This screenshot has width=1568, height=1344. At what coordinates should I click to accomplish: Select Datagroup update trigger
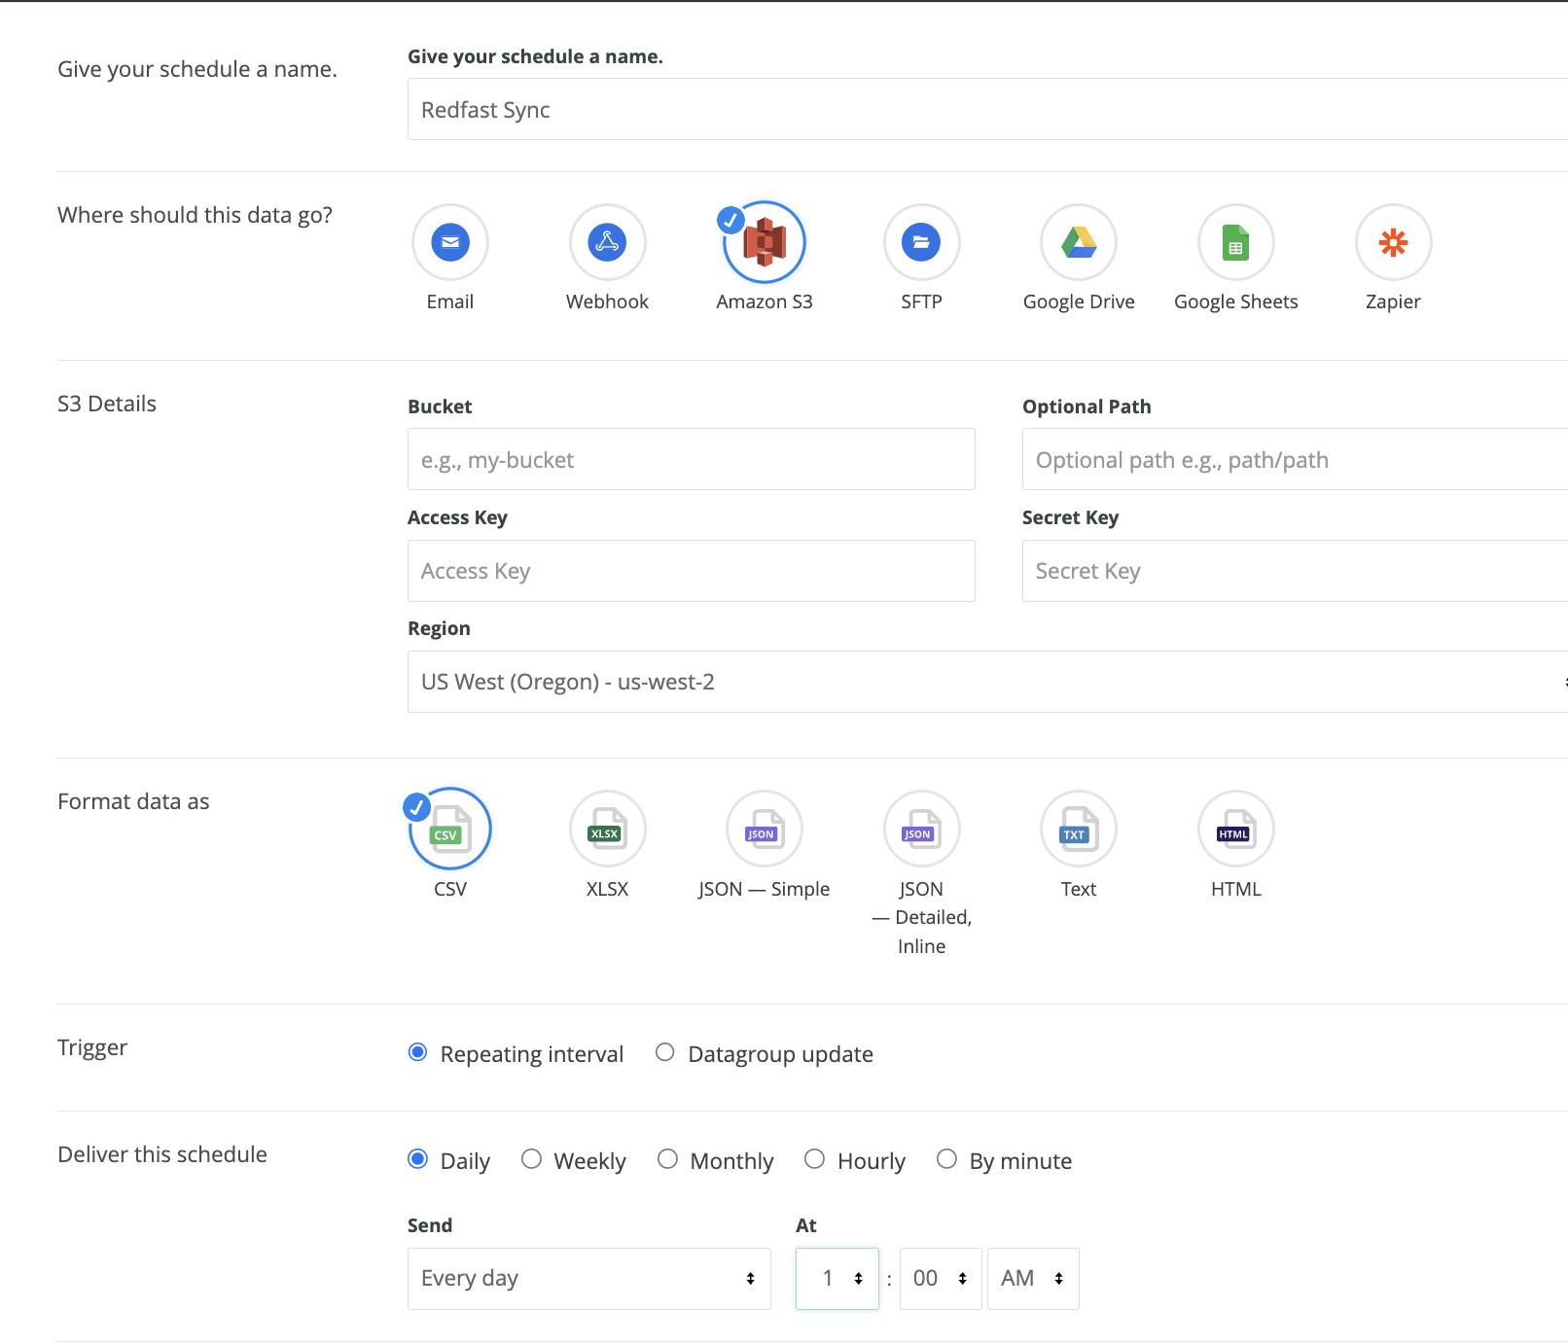pyautogui.click(x=664, y=1052)
